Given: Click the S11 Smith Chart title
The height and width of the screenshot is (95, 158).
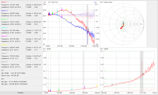Looking at the screenshot, I should (x=106, y=2).
